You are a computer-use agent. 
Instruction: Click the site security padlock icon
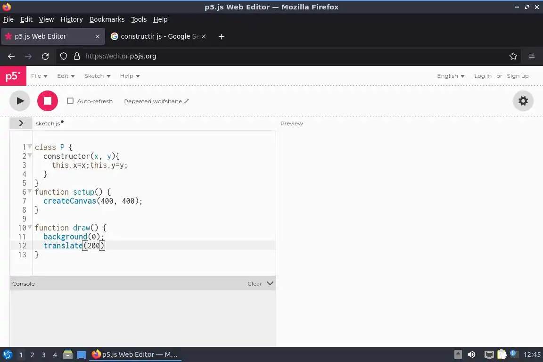77,56
